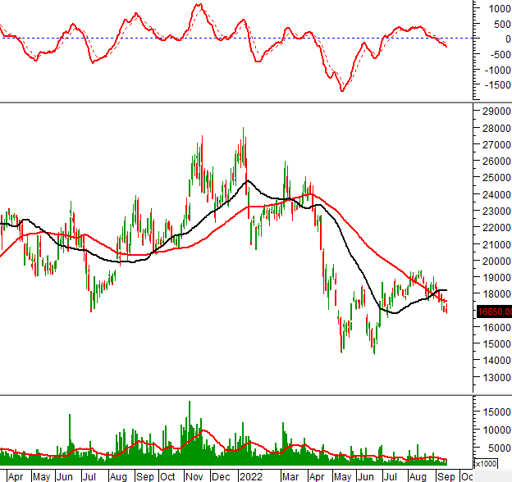Click the 10000 volume axis label

[495, 429]
